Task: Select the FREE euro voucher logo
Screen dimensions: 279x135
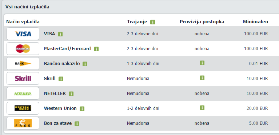Action: [x=23, y=123]
